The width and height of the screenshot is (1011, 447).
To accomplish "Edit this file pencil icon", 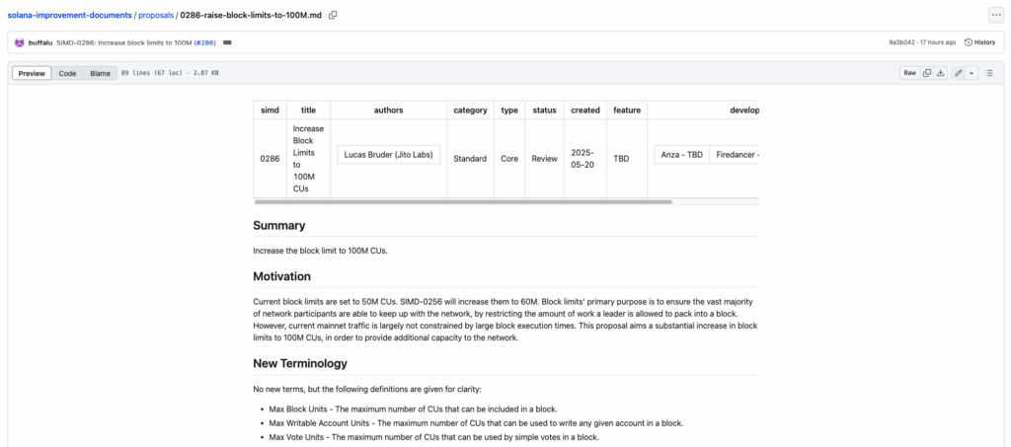I will pos(958,73).
